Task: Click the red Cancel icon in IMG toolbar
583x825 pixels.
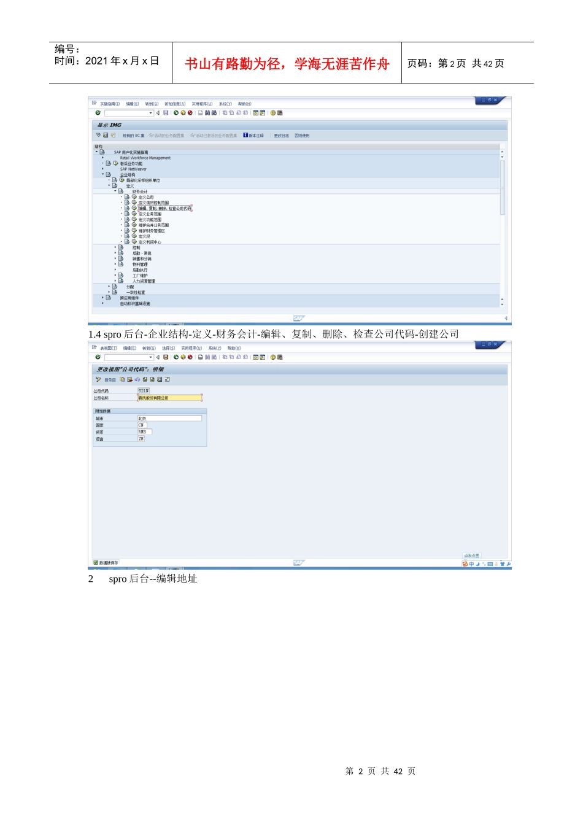Action: pyautogui.click(x=190, y=113)
